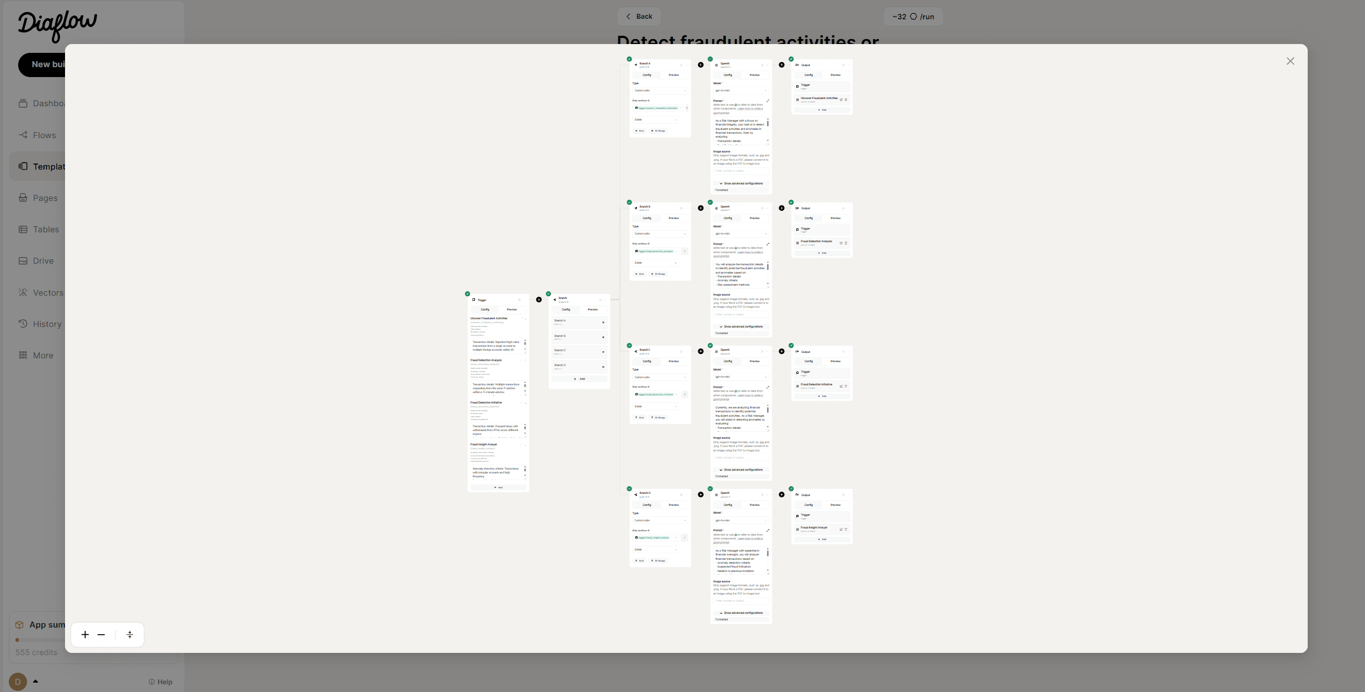This screenshot has width=1365, height=692.
Task: Click plus node between Branch A and OpenAI
Action: (x=701, y=65)
